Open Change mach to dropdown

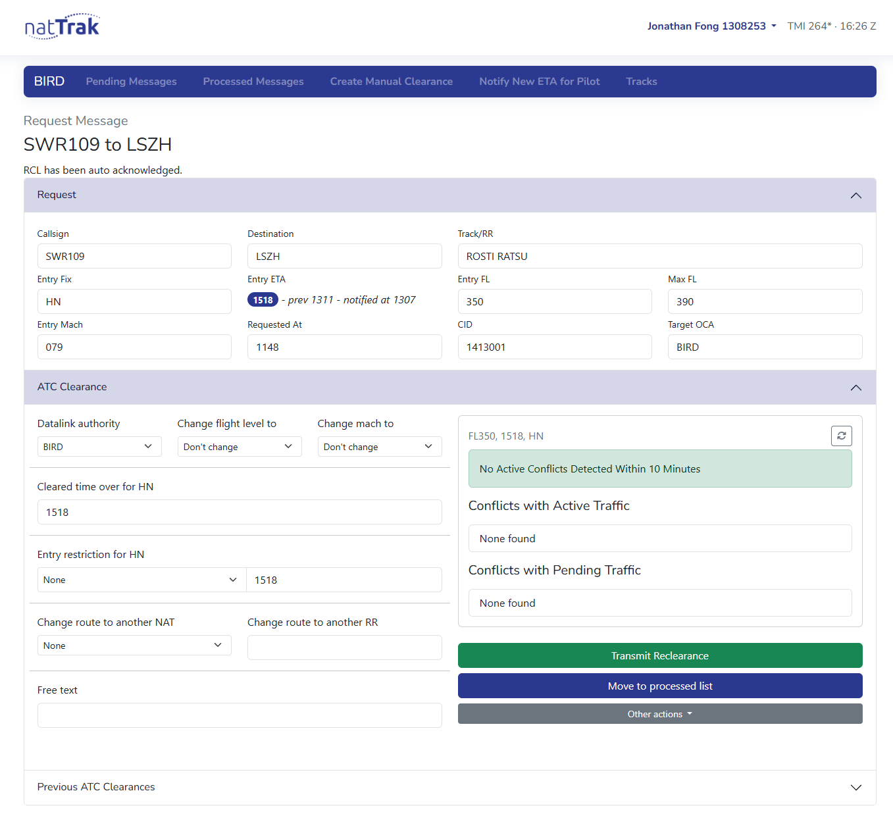tap(380, 447)
